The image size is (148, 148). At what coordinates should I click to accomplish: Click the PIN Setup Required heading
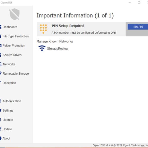pyautogui.click(x=68, y=26)
